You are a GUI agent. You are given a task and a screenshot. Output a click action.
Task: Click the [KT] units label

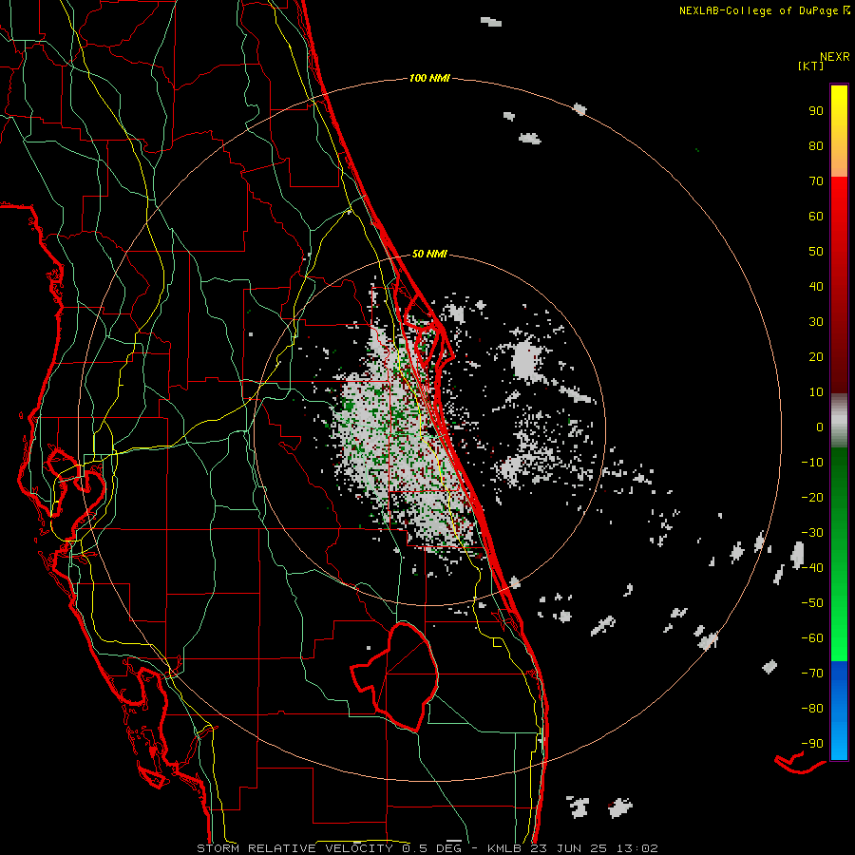click(811, 66)
